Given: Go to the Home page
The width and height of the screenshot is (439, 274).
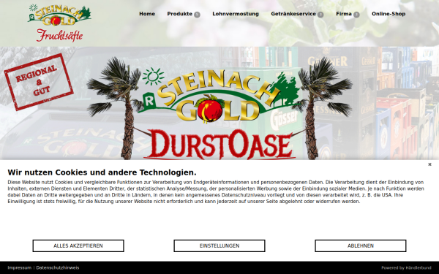Looking at the screenshot, I should (147, 14).
